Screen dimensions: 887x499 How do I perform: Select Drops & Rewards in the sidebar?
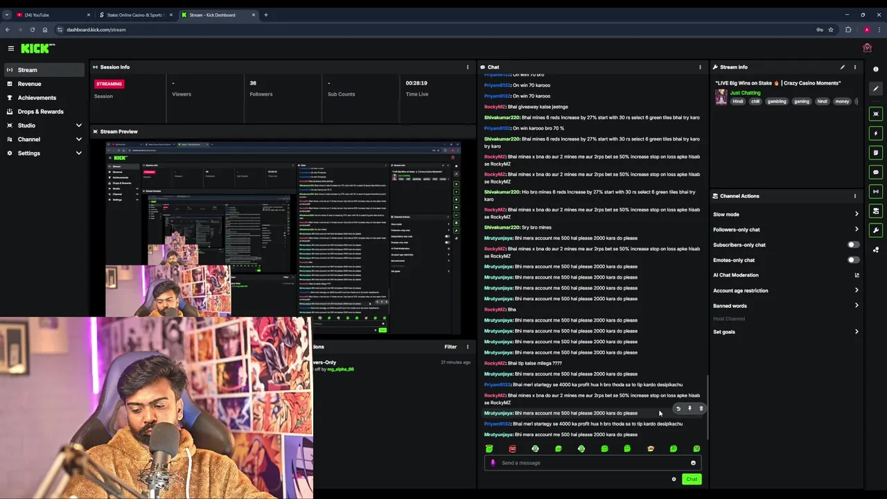coord(44,112)
